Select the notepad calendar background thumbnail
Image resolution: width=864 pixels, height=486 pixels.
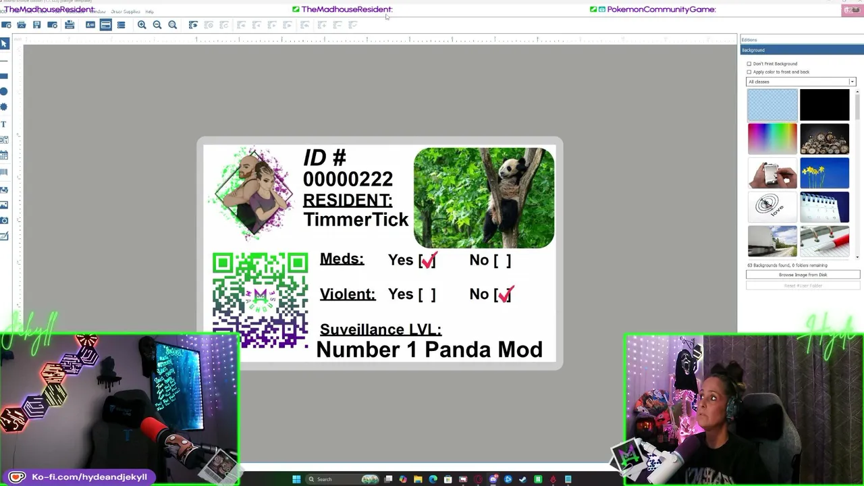pyautogui.click(x=825, y=207)
